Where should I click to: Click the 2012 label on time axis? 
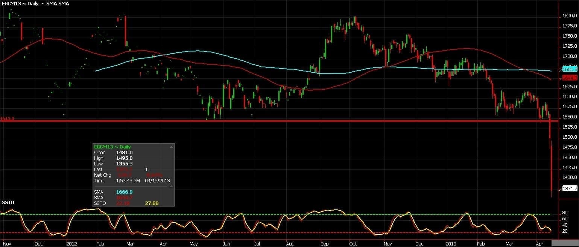(x=71, y=244)
